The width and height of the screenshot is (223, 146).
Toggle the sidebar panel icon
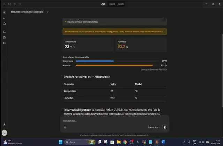(9, 4)
